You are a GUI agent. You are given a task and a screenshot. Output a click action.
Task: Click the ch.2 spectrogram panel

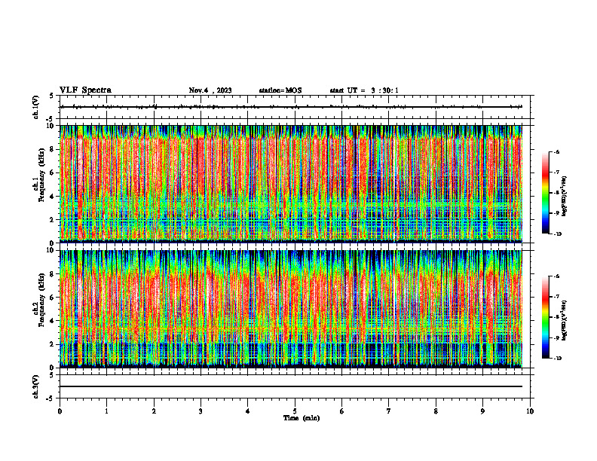pyautogui.click(x=291, y=309)
